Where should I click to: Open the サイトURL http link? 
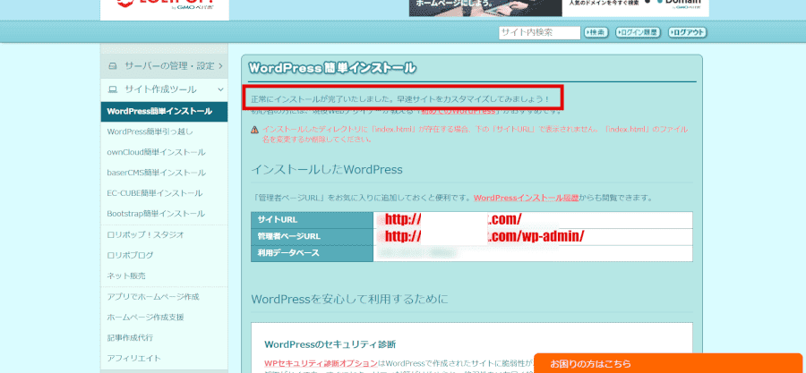point(453,219)
